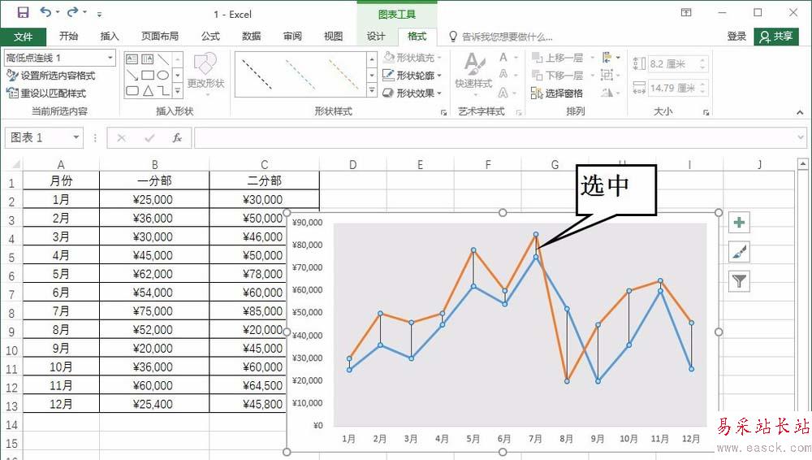Screen dimensions: 812x460
Task: Switch to the chart 设计 tab
Action: [x=375, y=36]
